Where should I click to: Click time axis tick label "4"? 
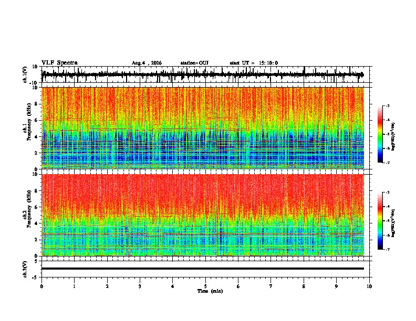(173, 286)
